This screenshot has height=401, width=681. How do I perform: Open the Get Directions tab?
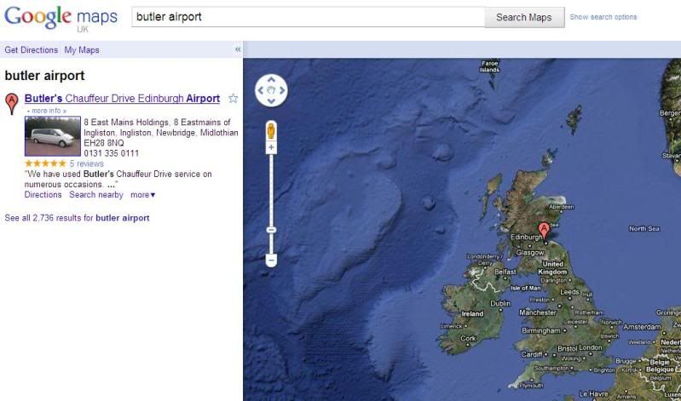tap(32, 50)
